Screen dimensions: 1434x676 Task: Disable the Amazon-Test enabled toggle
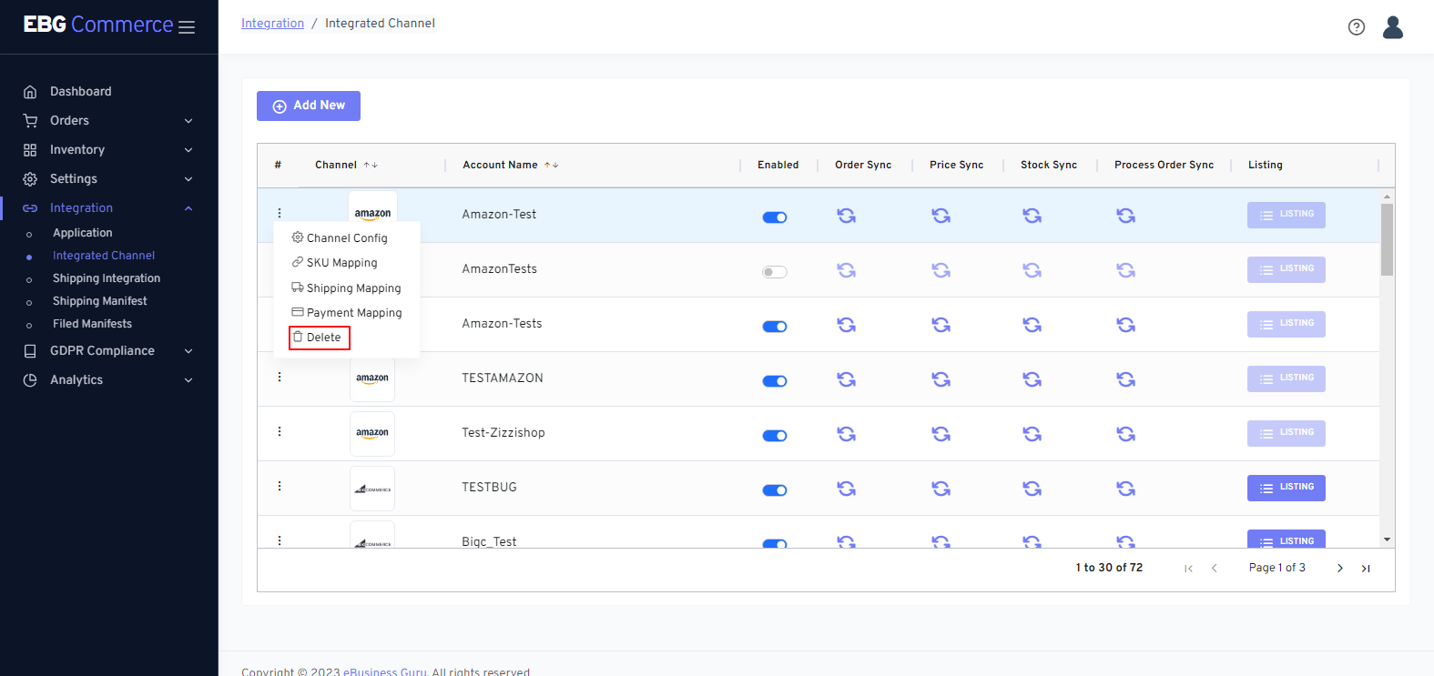pyautogui.click(x=775, y=217)
